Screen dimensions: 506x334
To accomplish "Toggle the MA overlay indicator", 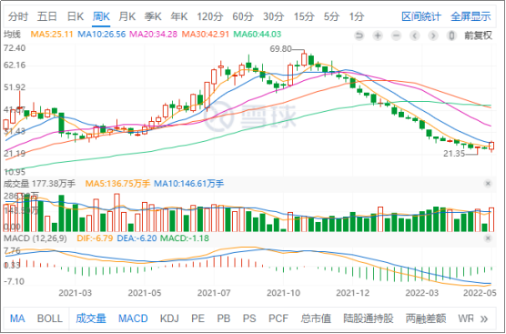I will 17,319.
